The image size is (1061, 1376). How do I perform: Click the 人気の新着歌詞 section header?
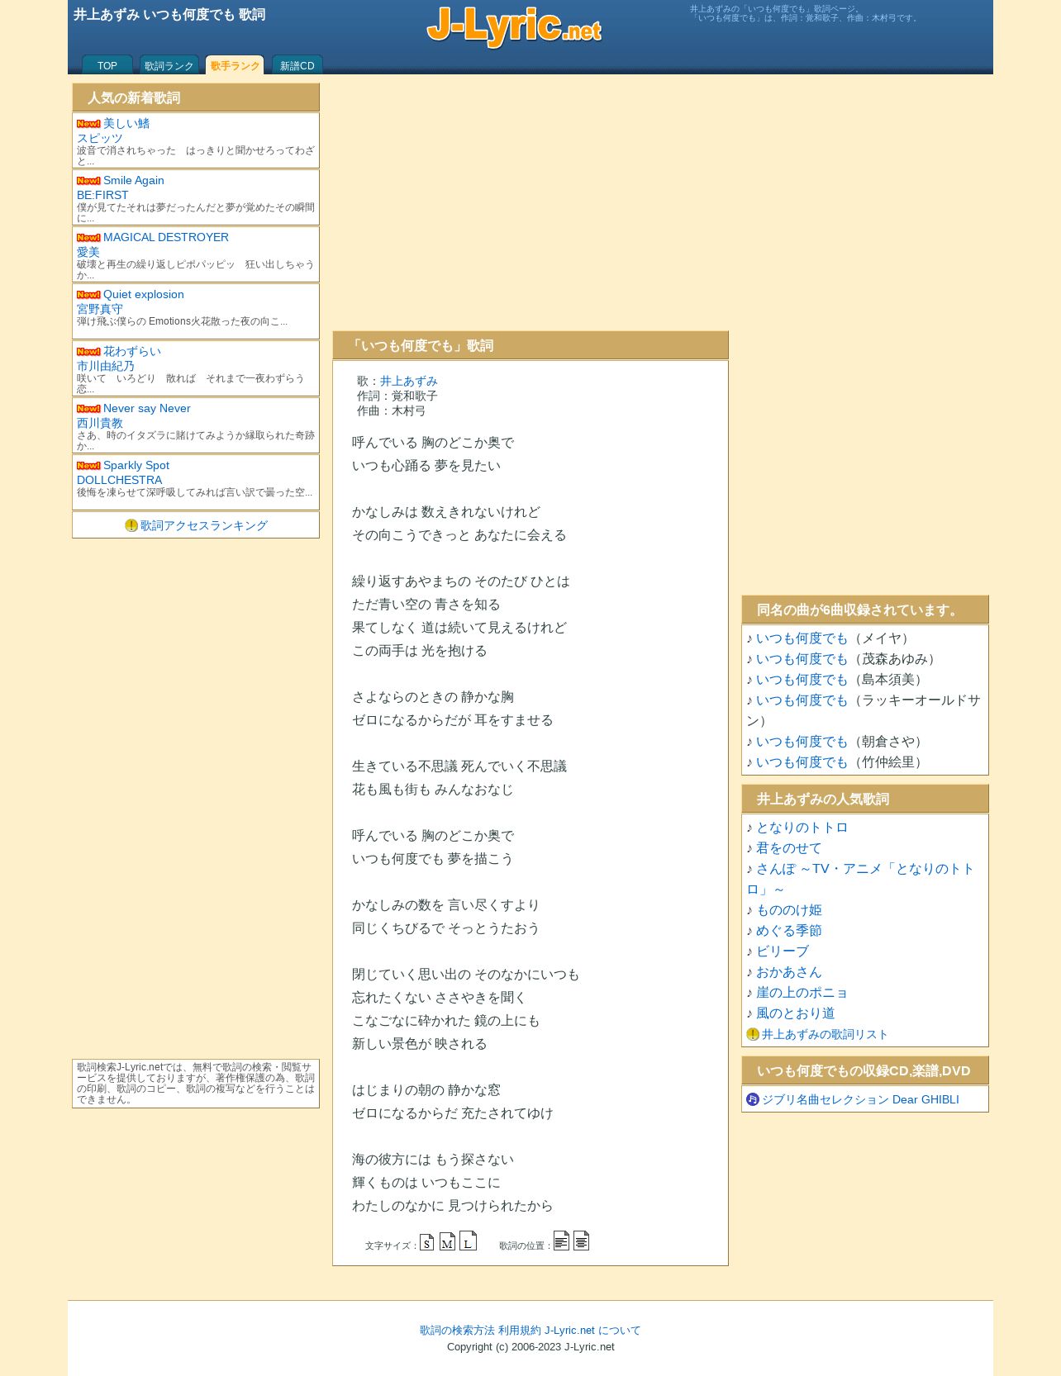coord(196,97)
